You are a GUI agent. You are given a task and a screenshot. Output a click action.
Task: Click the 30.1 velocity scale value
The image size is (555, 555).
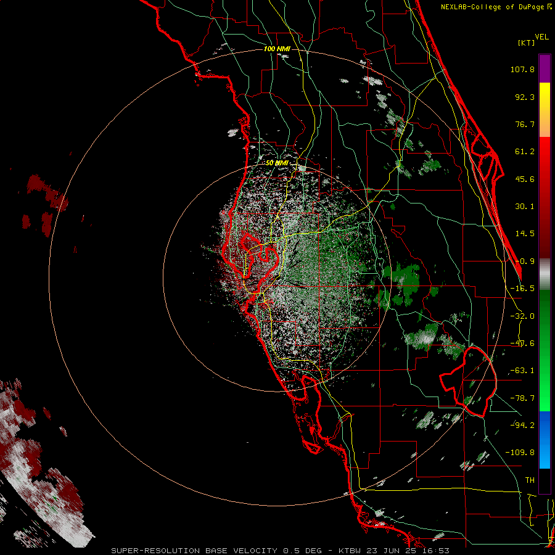[x=525, y=207]
